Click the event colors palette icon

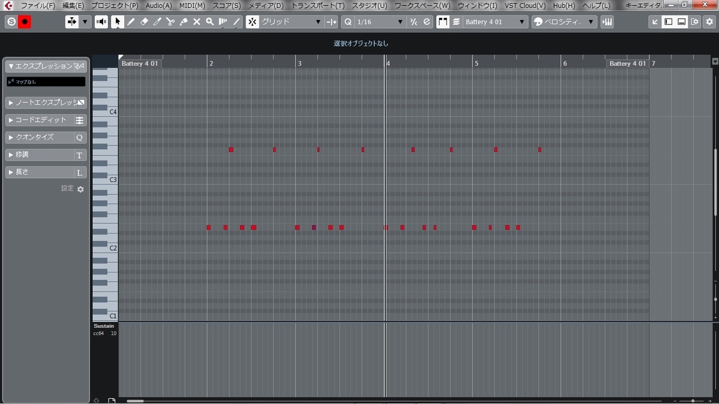[x=538, y=22]
